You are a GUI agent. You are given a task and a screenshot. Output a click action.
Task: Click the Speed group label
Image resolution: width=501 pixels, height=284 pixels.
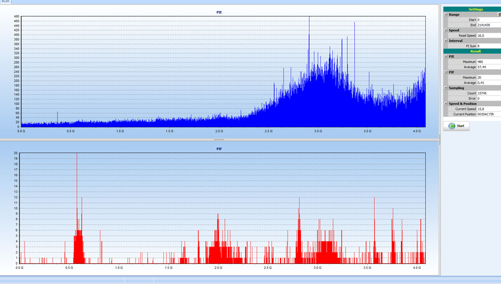click(x=454, y=30)
